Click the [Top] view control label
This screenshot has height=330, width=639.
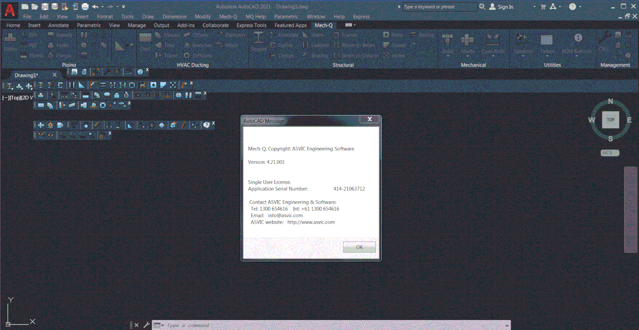pyautogui.click(x=15, y=98)
